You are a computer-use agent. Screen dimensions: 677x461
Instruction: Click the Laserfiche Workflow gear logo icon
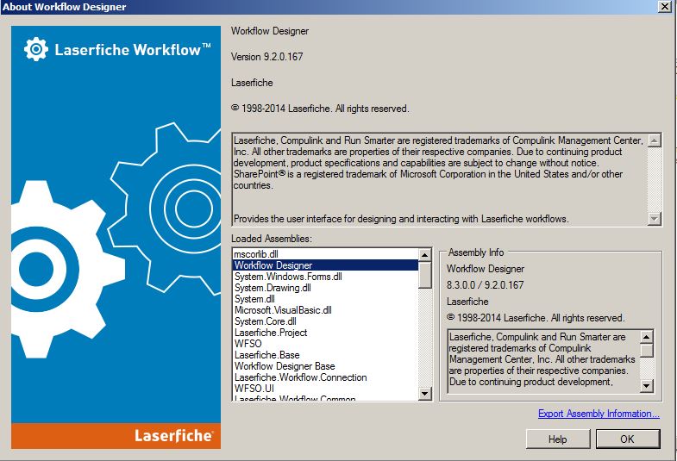(36, 49)
